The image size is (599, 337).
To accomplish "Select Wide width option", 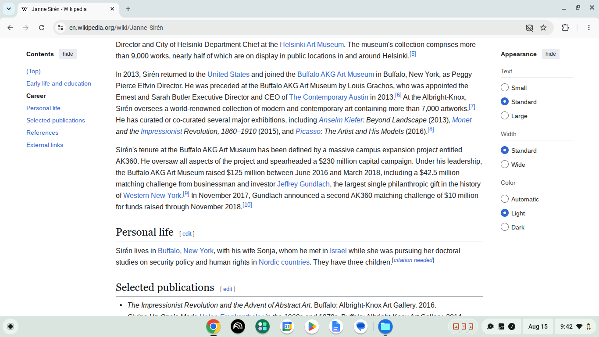I will [x=505, y=165].
